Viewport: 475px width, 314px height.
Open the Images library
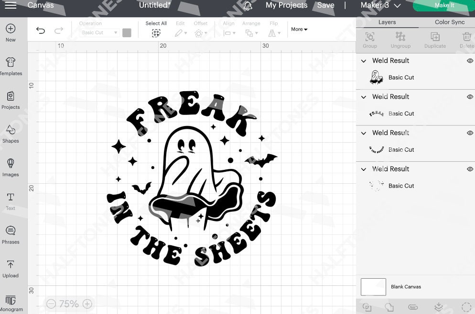click(x=11, y=167)
